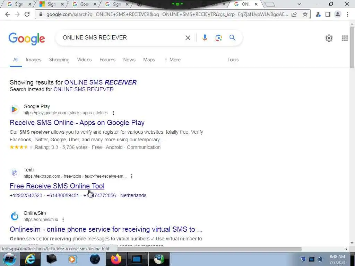Click the address bar URL
Screen dimensions: 355x266
coord(167,14)
